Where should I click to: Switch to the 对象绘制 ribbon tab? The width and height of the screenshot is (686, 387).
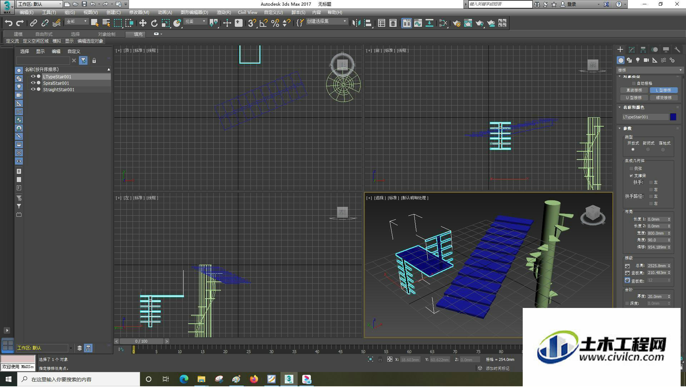pyautogui.click(x=106, y=34)
